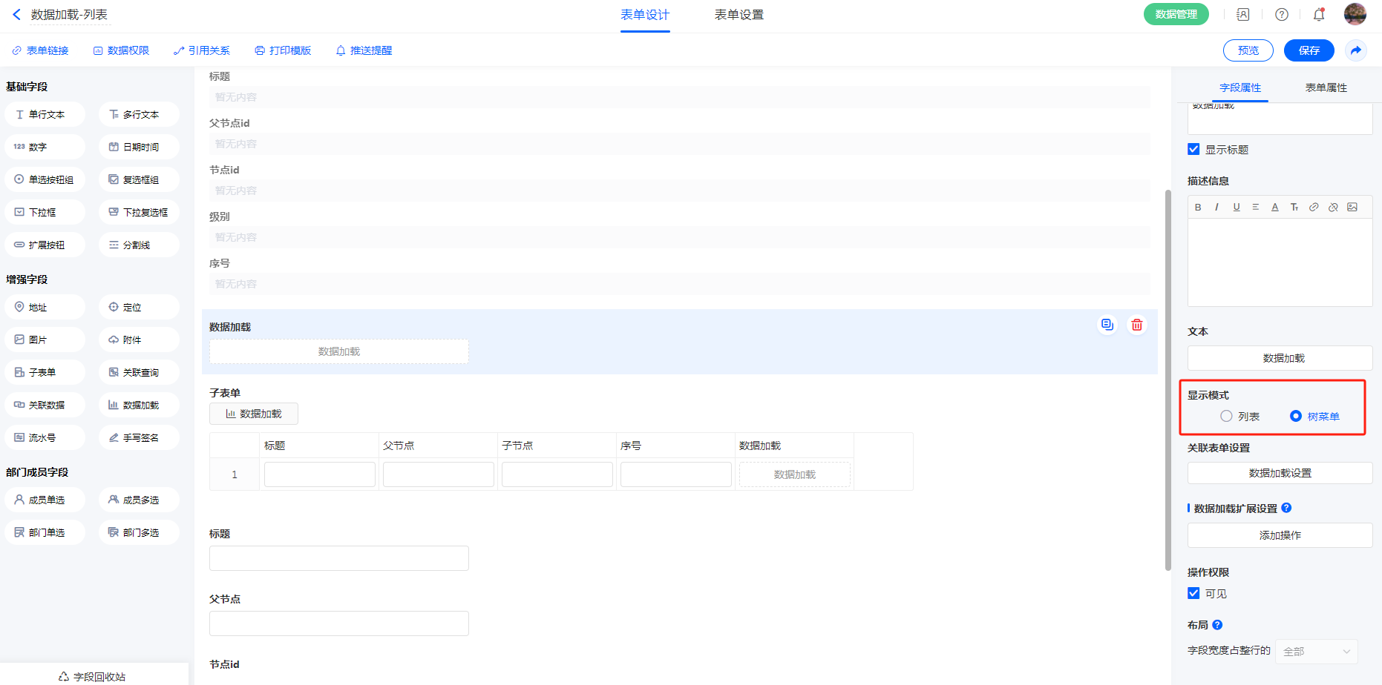Viewport: 1382px width, 685px height.
Task: Apply bold in the 描述信息 editor
Action: click(1198, 208)
